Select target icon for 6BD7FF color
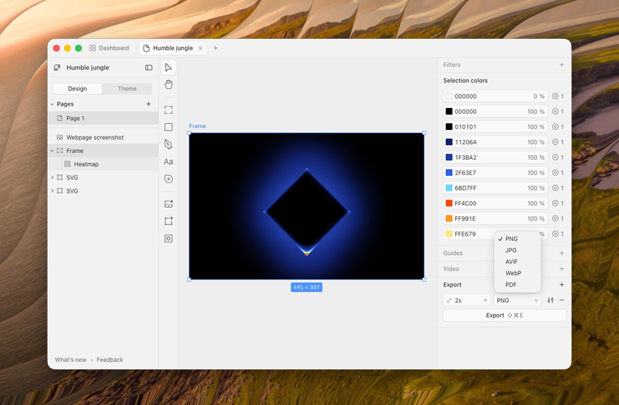Viewport: 619px width, 405px height. pyautogui.click(x=555, y=188)
